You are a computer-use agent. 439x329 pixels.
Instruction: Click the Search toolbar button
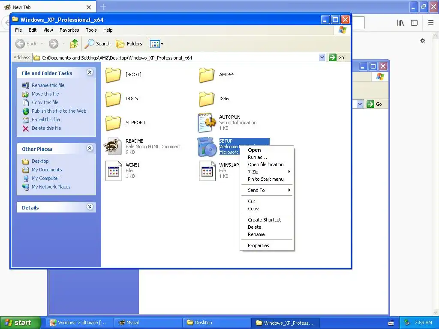pos(97,44)
